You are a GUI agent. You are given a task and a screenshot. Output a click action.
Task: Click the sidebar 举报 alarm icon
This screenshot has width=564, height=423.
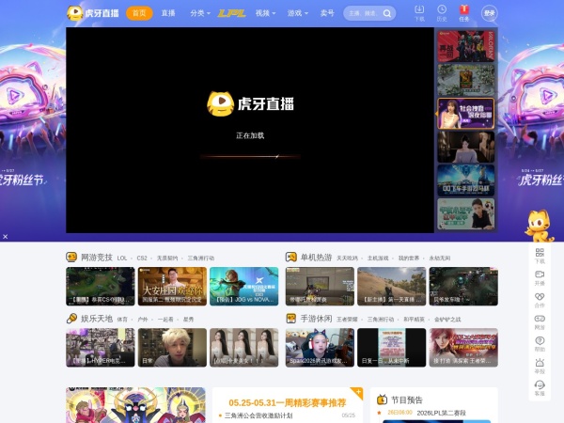pos(540,362)
